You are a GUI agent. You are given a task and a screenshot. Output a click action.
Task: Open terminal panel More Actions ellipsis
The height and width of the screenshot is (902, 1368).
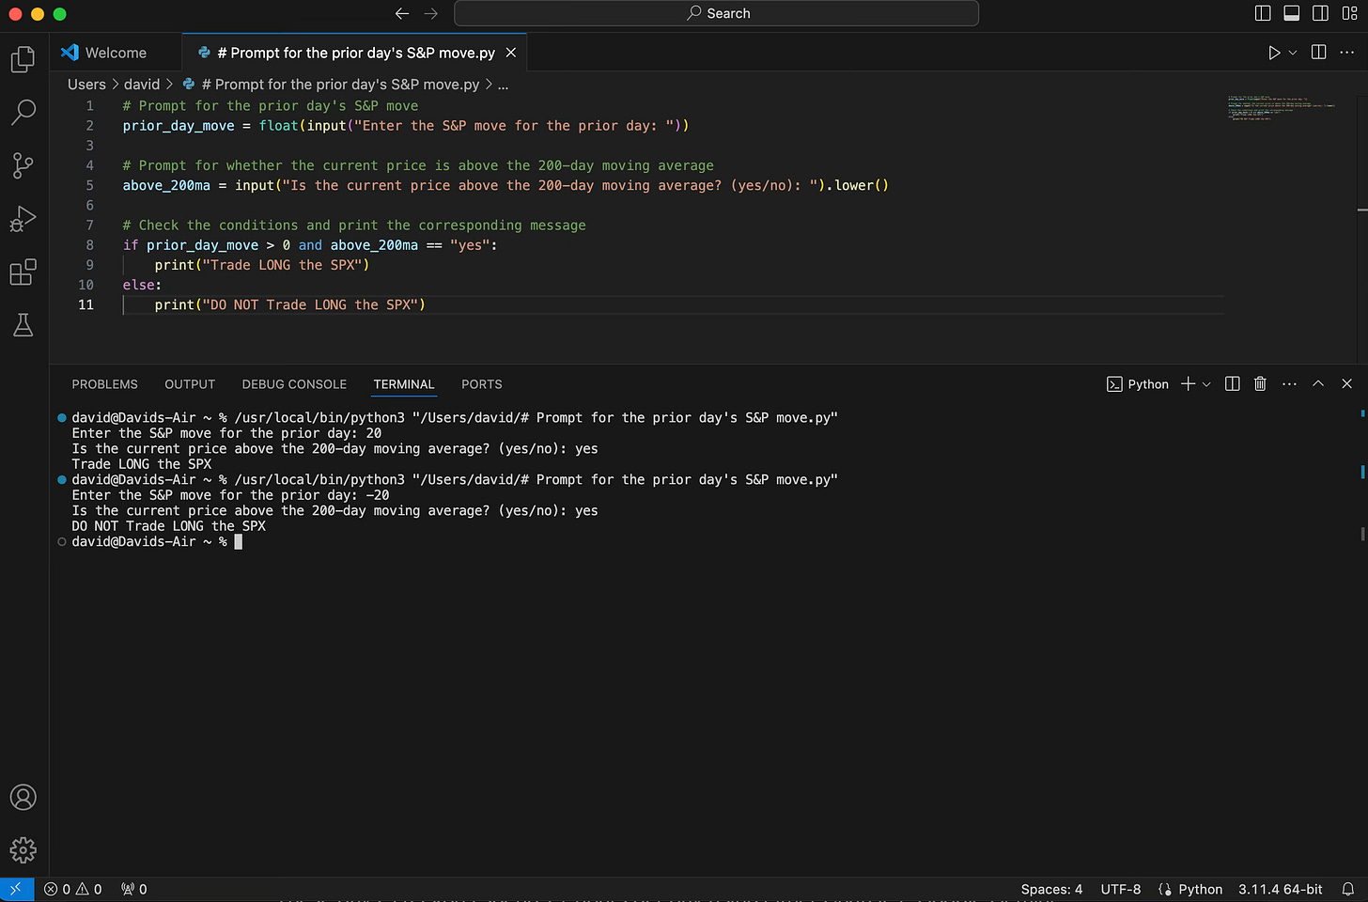click(x=1289, y=384)
